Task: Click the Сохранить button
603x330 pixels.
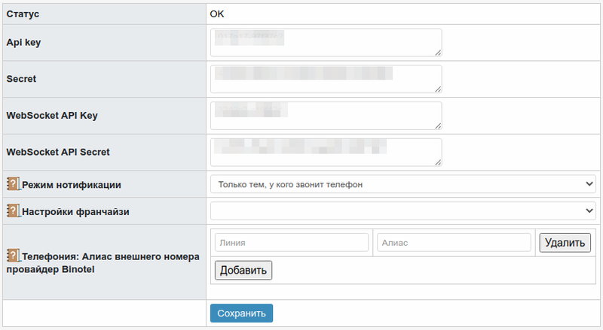Action: pyautogui.click(x=241, y=313)
